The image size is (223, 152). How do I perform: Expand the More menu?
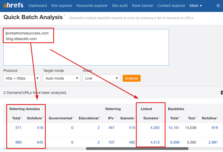[x=196, y=6]
